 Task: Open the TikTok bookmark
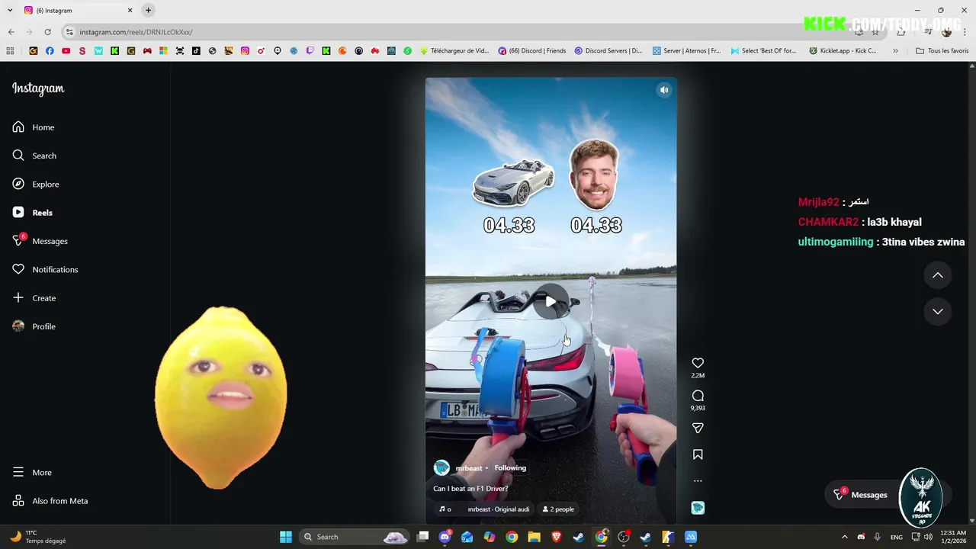(x=196, y=51)
